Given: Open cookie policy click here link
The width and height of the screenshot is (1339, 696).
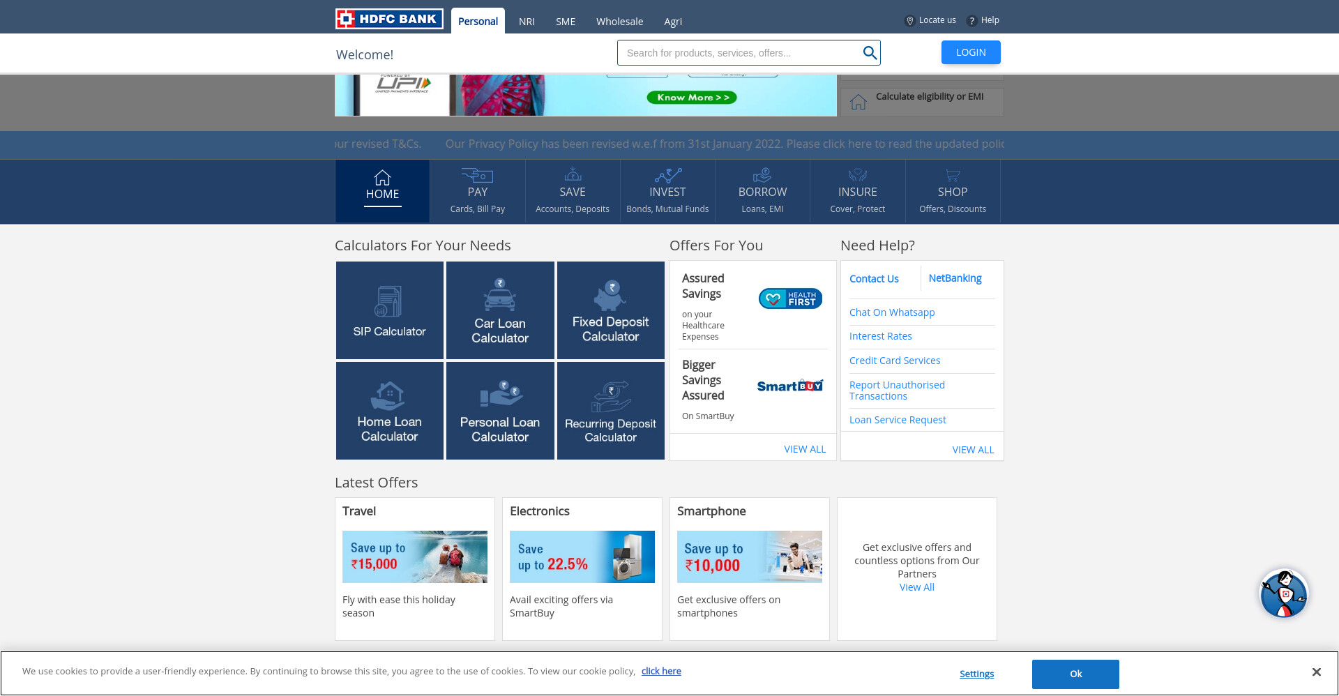Looking at the screenshot, I should (661, 671).
